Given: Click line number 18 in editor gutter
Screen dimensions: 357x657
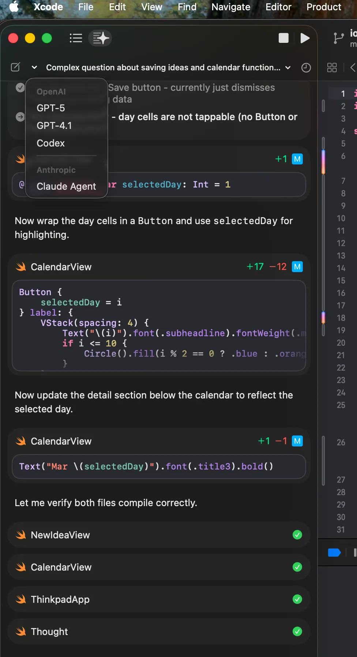Looking at the screenshot, I should click(341, 318).
